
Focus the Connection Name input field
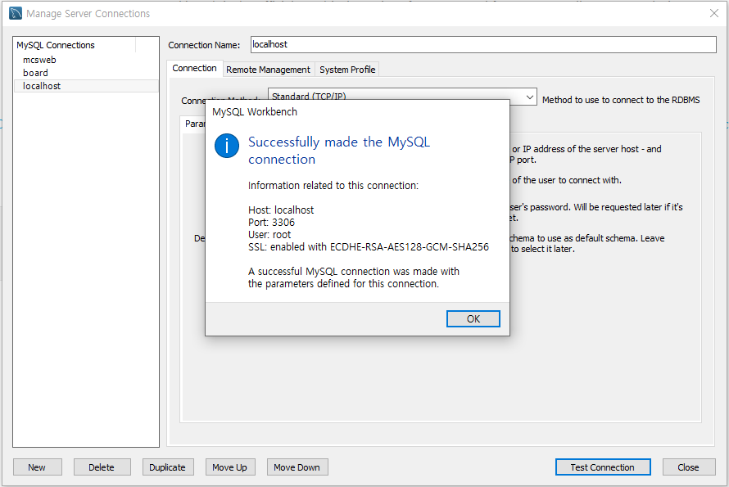click(483, 45)
